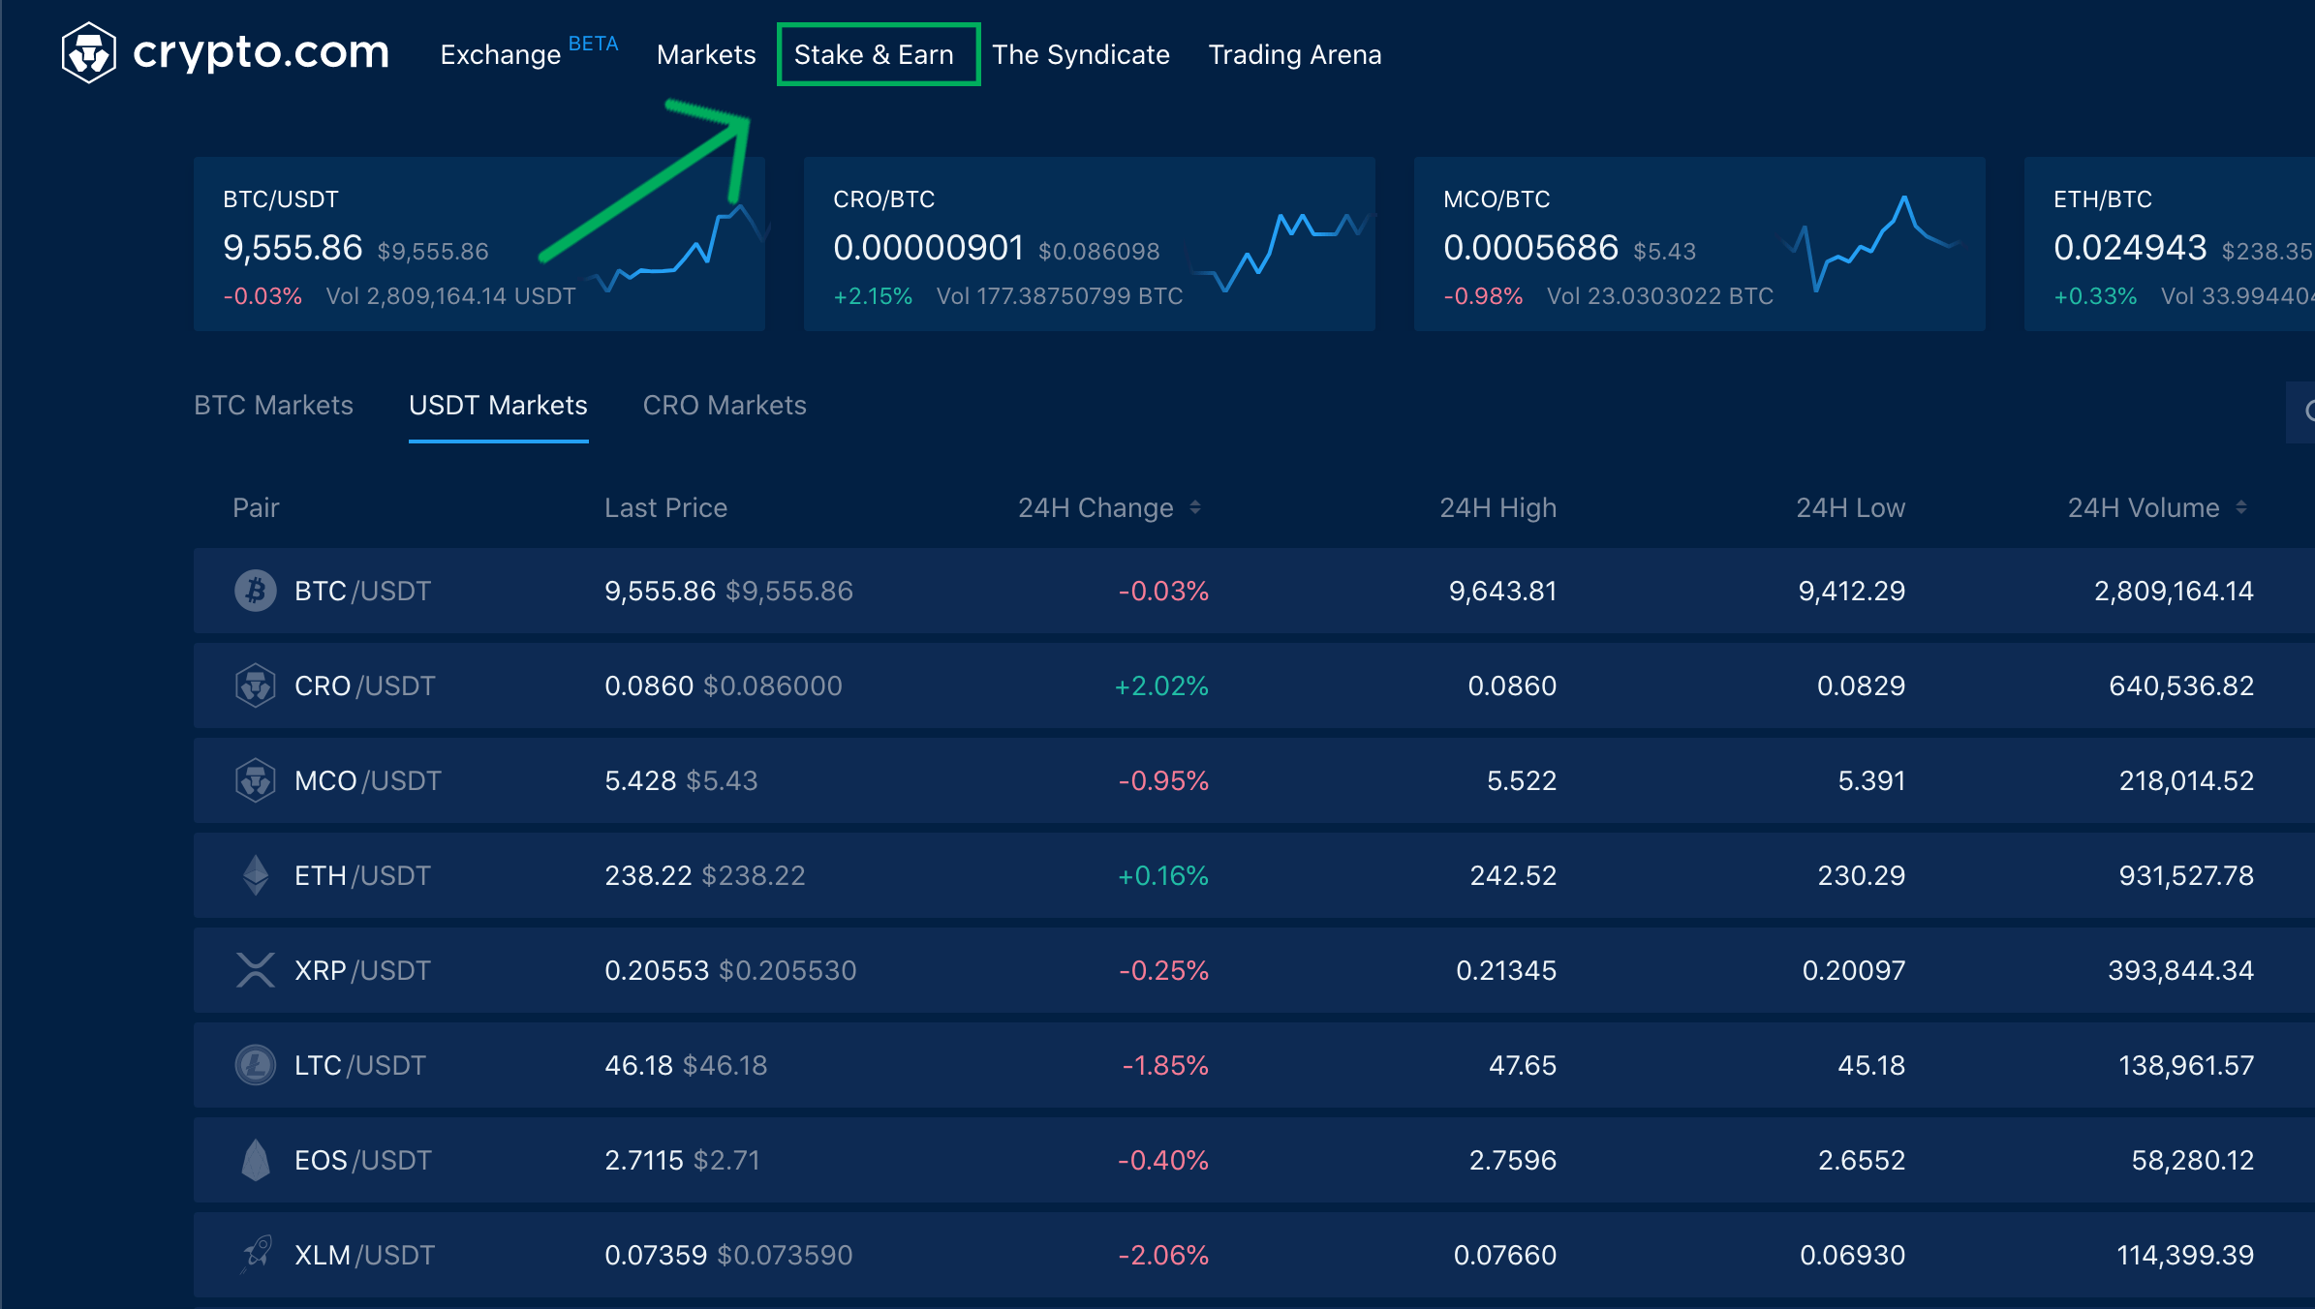Click the Pair column header
2315x1309 pixels.
click(256, 507)
